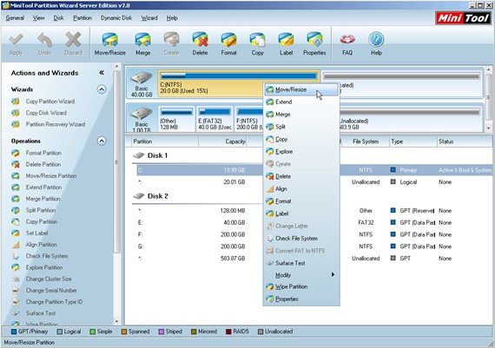Select Split in the context menu
495x348 pixels.
pos(301,127)
